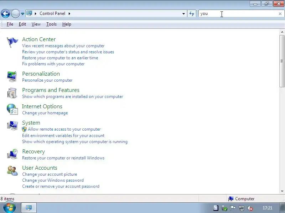Click the vertical scrollbar thumb
285x213 pixels.
282,61
